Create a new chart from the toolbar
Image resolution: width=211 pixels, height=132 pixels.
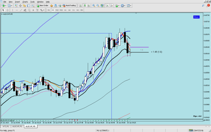[x=3, y=6]
